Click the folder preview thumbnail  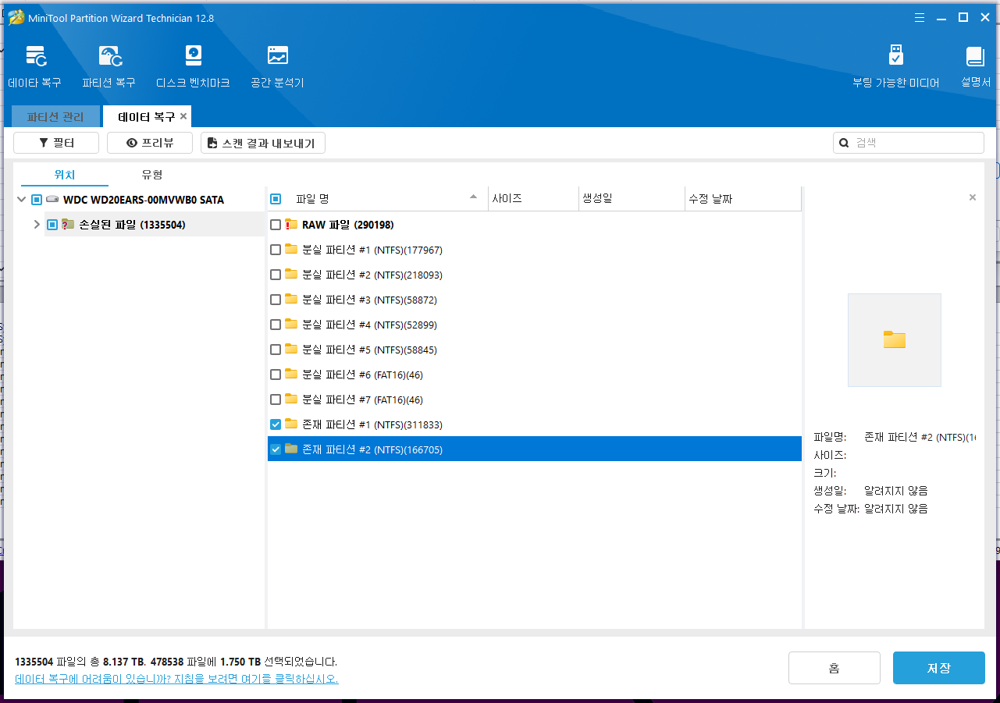(895, 340)
